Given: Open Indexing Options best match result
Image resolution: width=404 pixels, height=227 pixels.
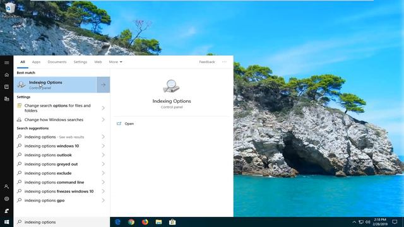Looking at the screenshot, I should coord(55,84).
